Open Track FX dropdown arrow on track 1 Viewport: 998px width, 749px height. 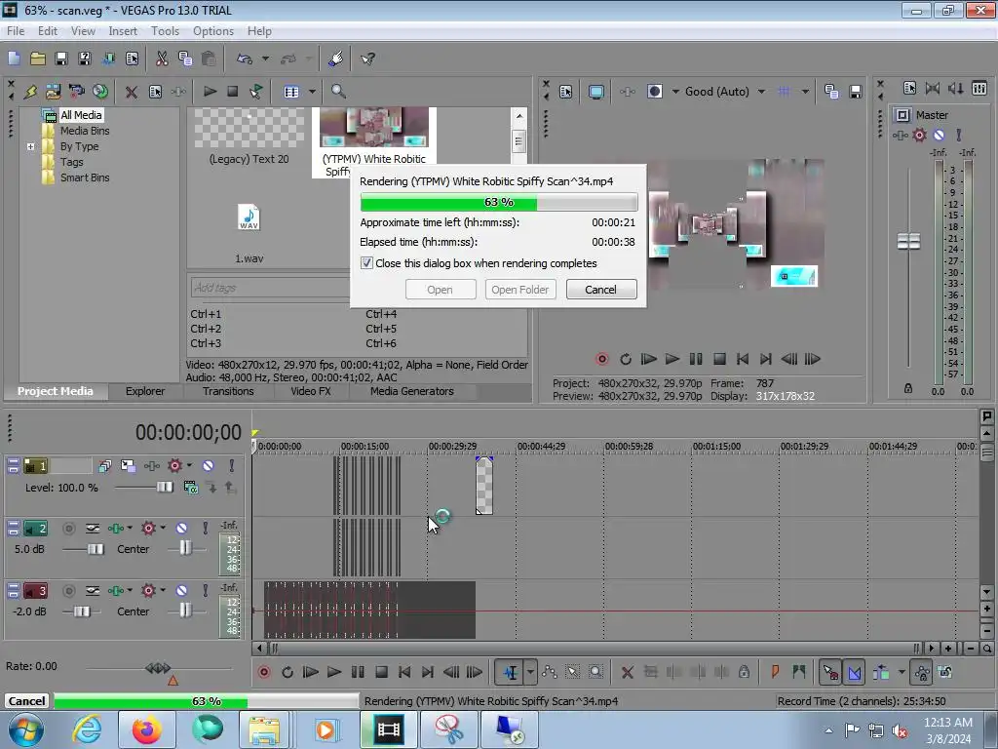pyautogui.click(x=189, y=465)
